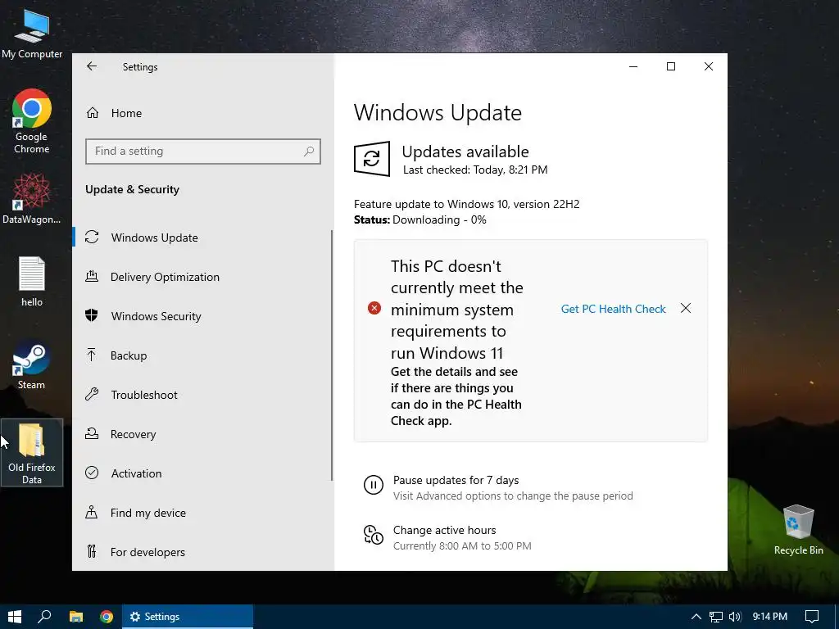Click the red error icon in the Windows 11 notice
Viewport: 839px width, 629px height.
pos(374,308)
